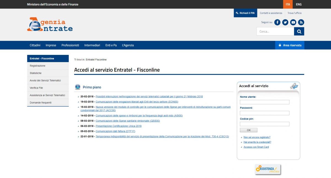Click the Password input field

click(265, 113)
